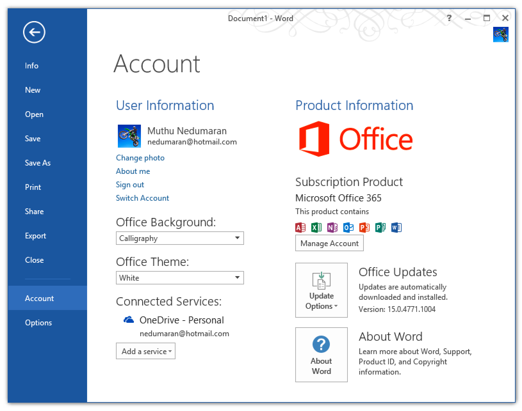Open the Update Options menu
This screenshot has width=522, height=411.
pos(321,290)
